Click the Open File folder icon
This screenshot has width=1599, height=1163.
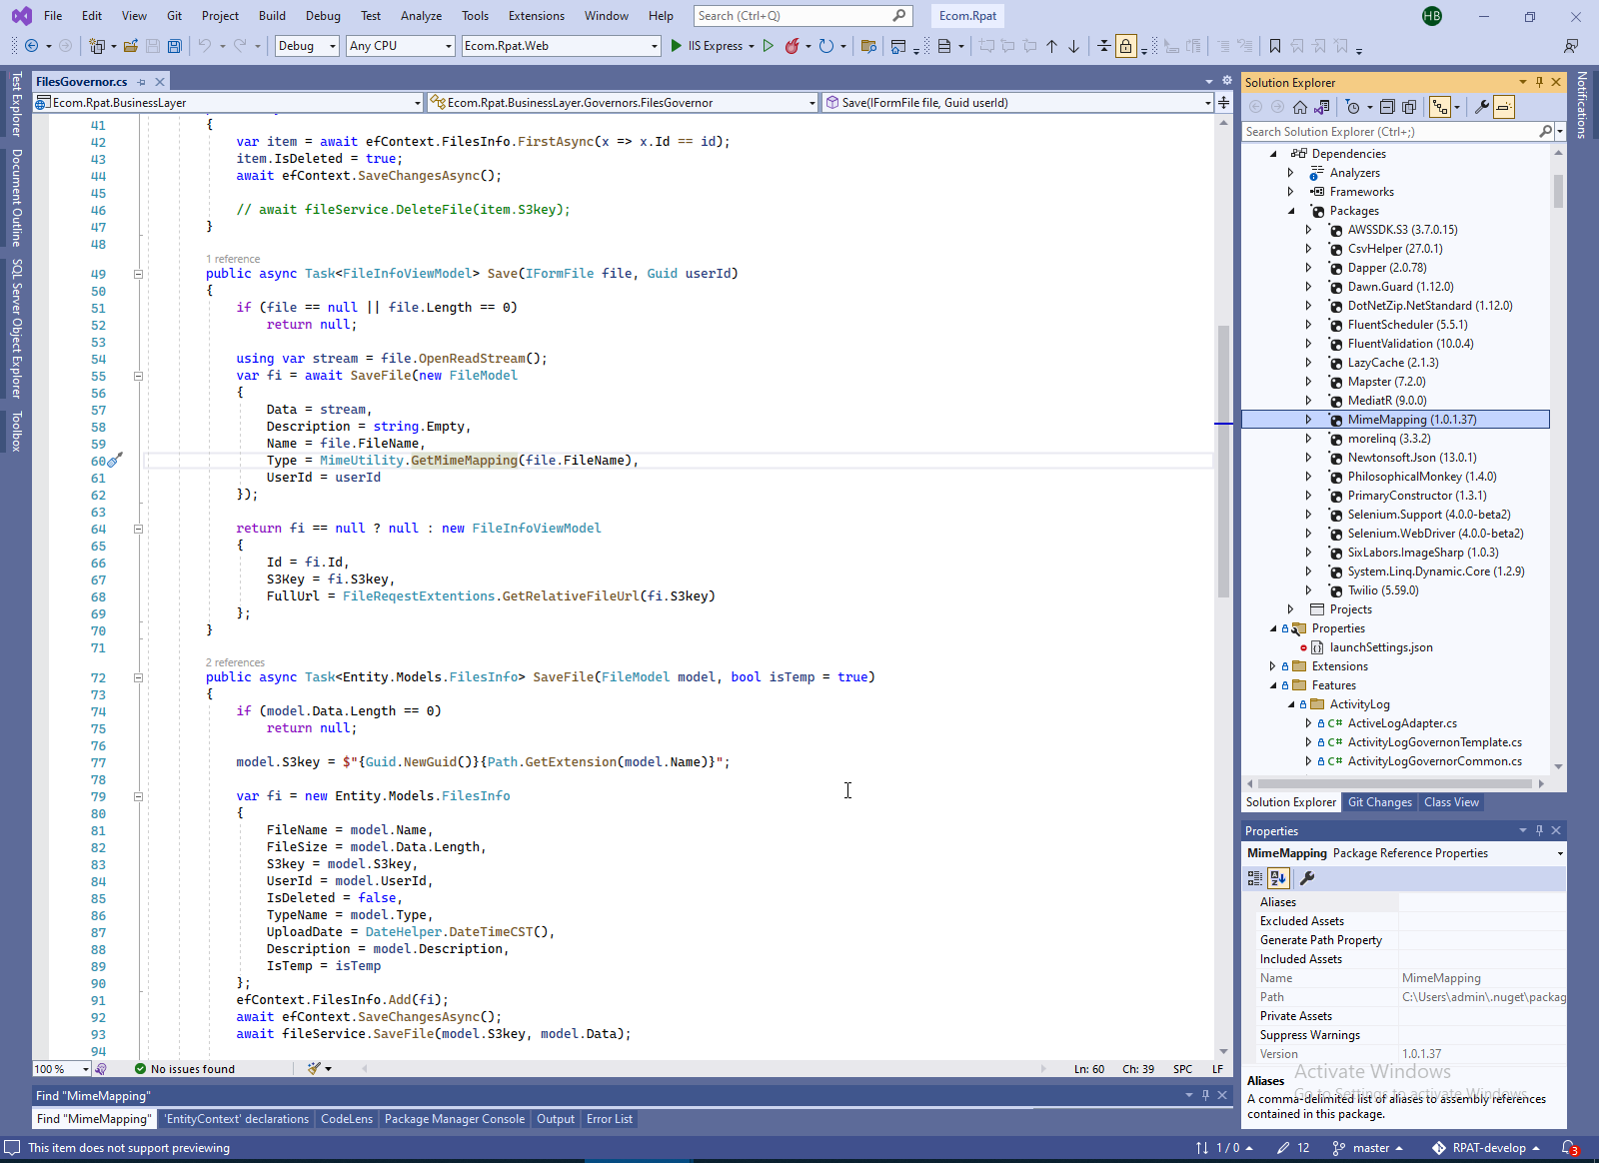pos(131,46)
